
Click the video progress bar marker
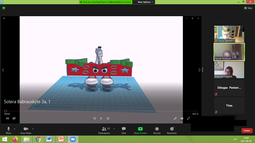[6, 111]
